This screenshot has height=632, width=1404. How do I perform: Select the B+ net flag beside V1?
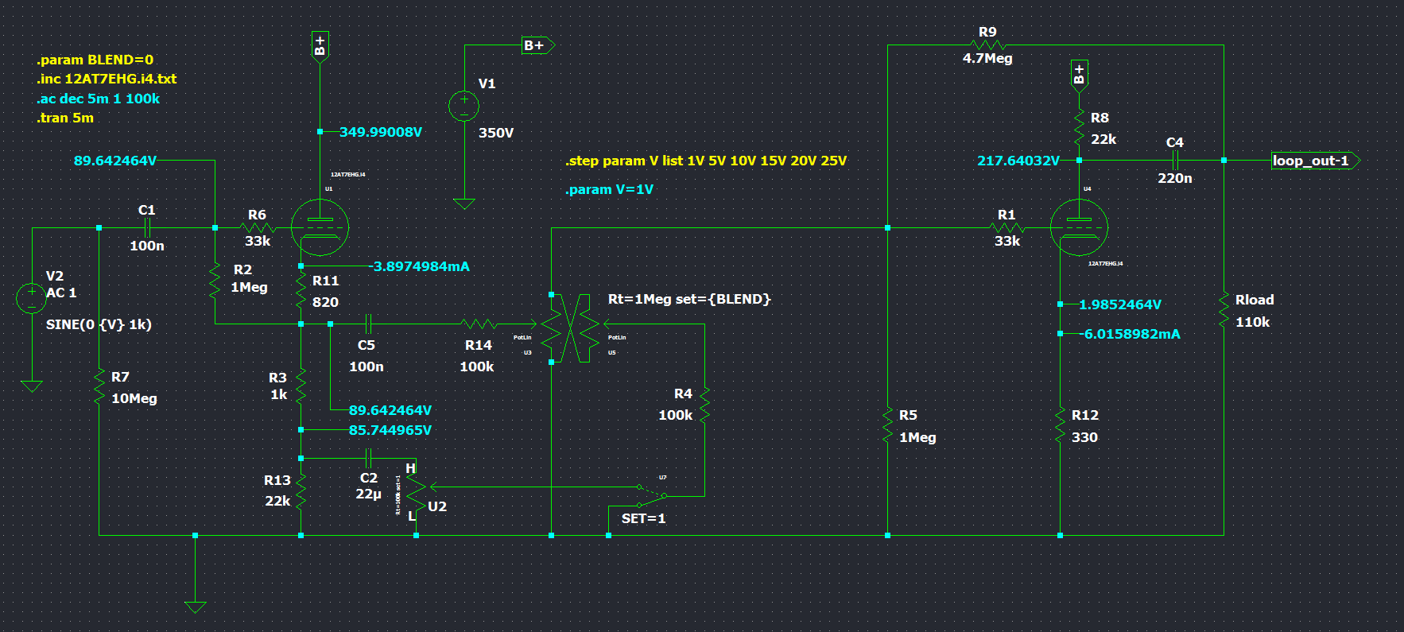538,45
